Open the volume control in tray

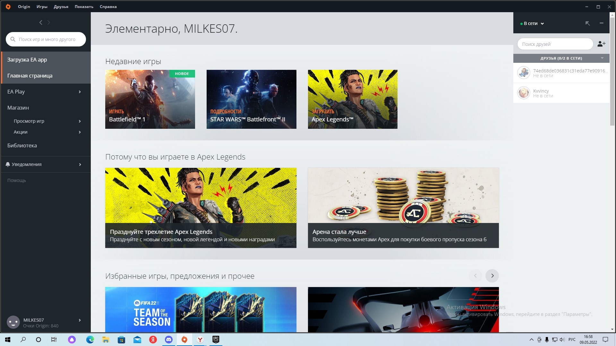click(x=562, y=340)
